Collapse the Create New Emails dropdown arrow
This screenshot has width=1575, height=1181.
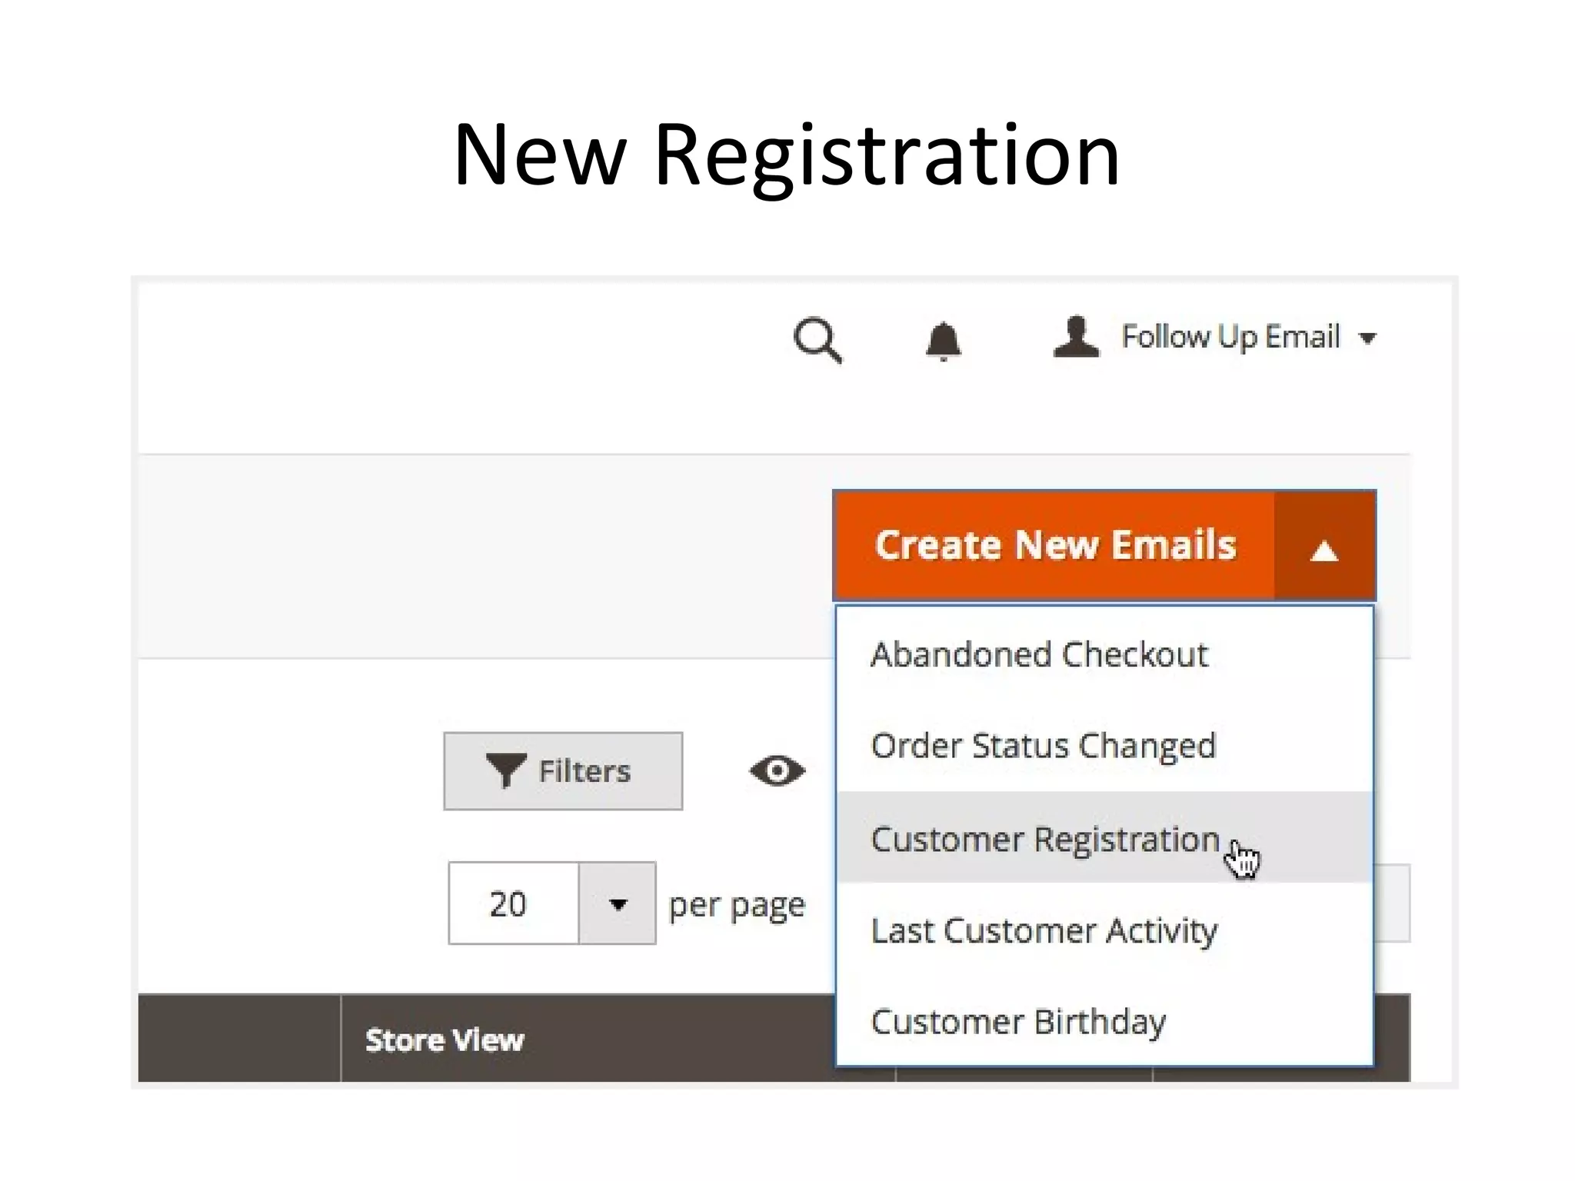(x=1324, y=545)
